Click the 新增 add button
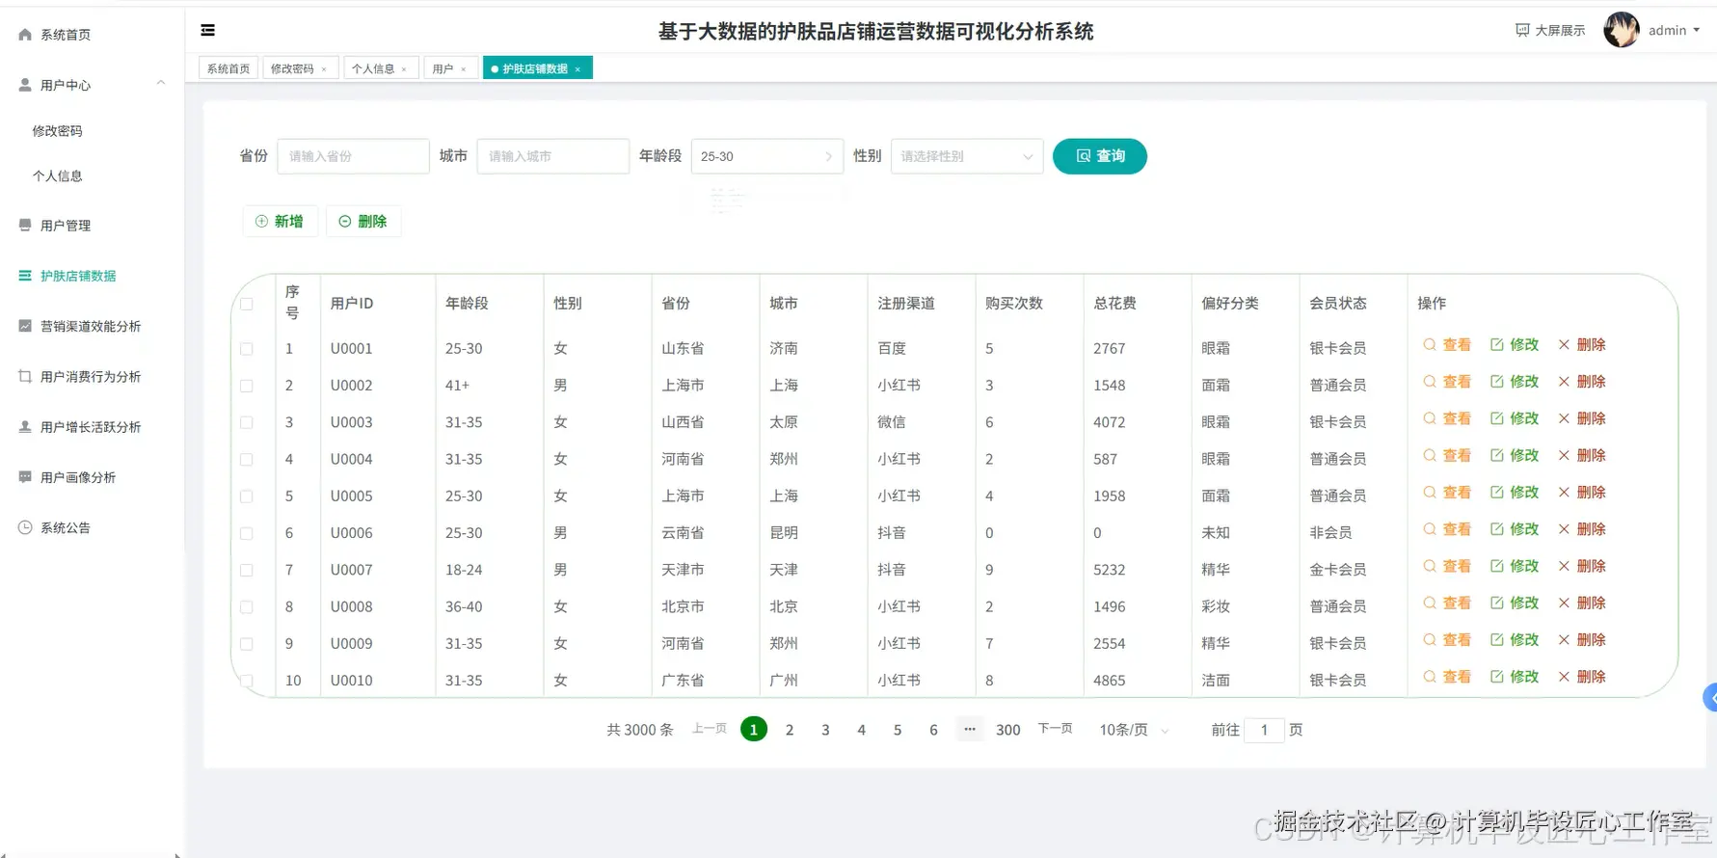Image resolution: width=1717 pixels, height=858 pixels. click(280, 222)
